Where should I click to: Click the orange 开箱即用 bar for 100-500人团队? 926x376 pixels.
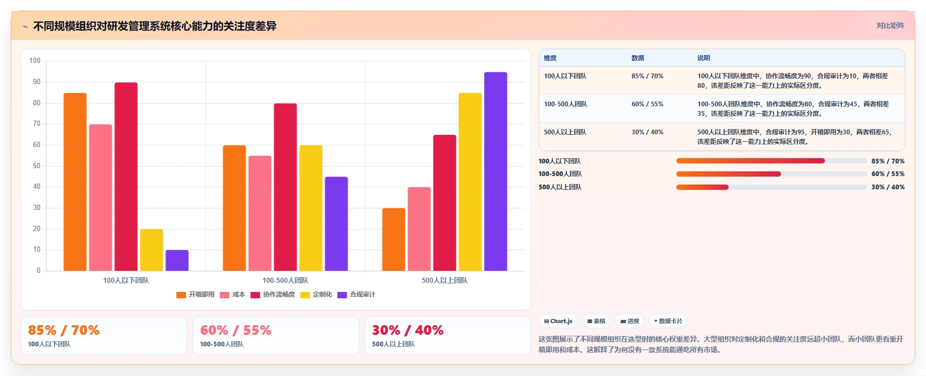[x=234, y=208]
